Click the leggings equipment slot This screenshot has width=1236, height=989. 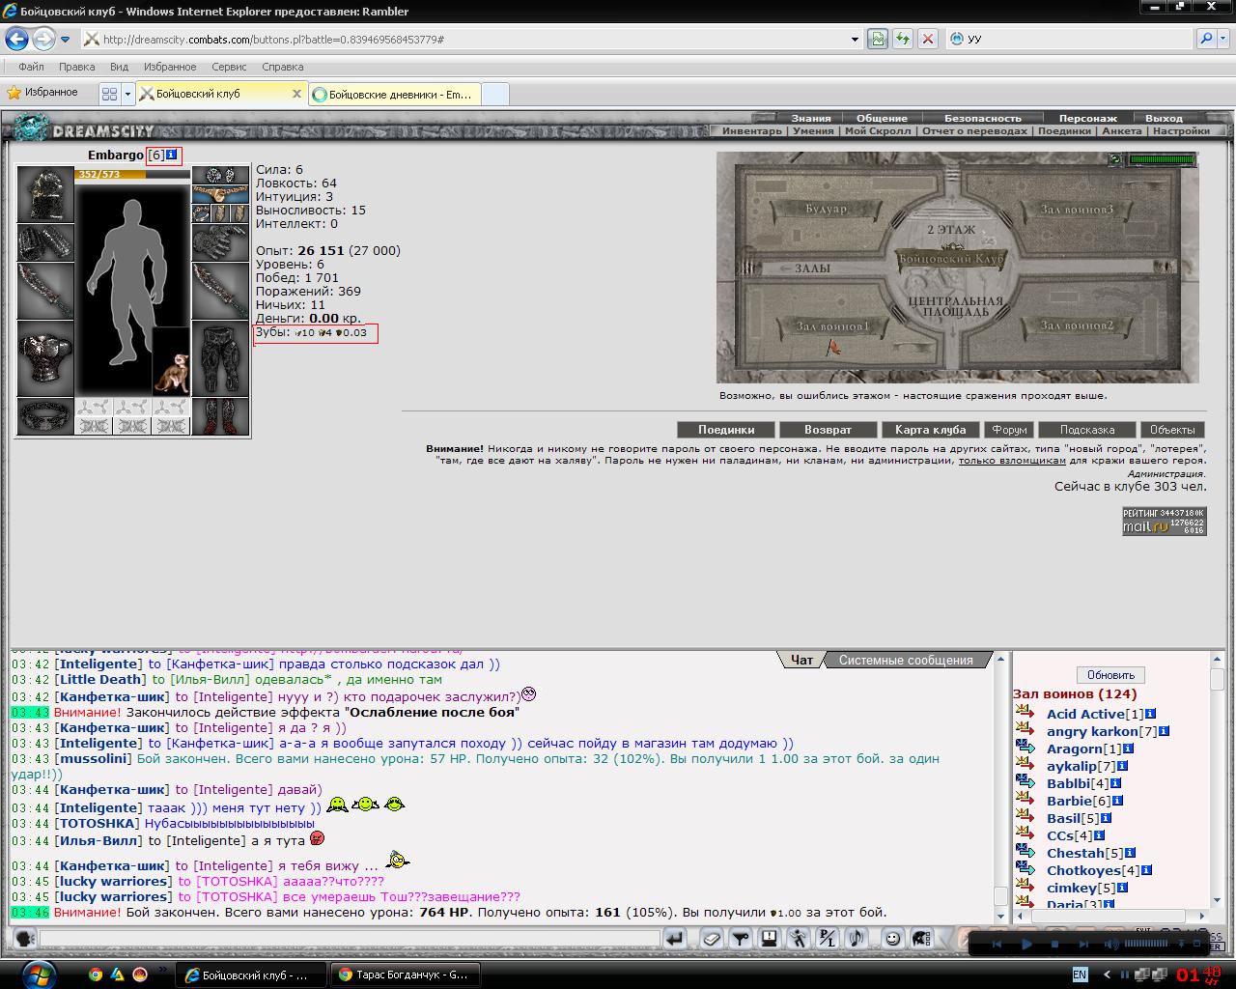220,359
